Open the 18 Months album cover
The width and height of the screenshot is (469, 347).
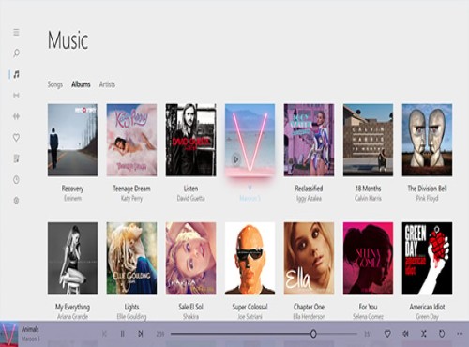pos(368,140)
